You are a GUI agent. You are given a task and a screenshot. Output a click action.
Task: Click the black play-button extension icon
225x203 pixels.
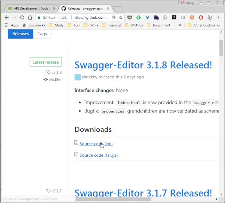click(174, 17)
